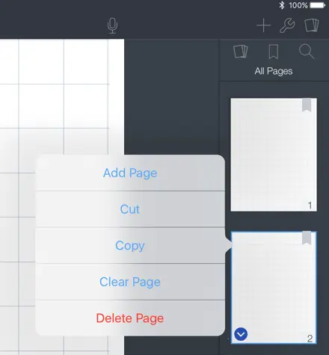Click the Bluetooth status icon
This screenshot has width=329, height=355.
pyautogui.click(x=282, y=5)
